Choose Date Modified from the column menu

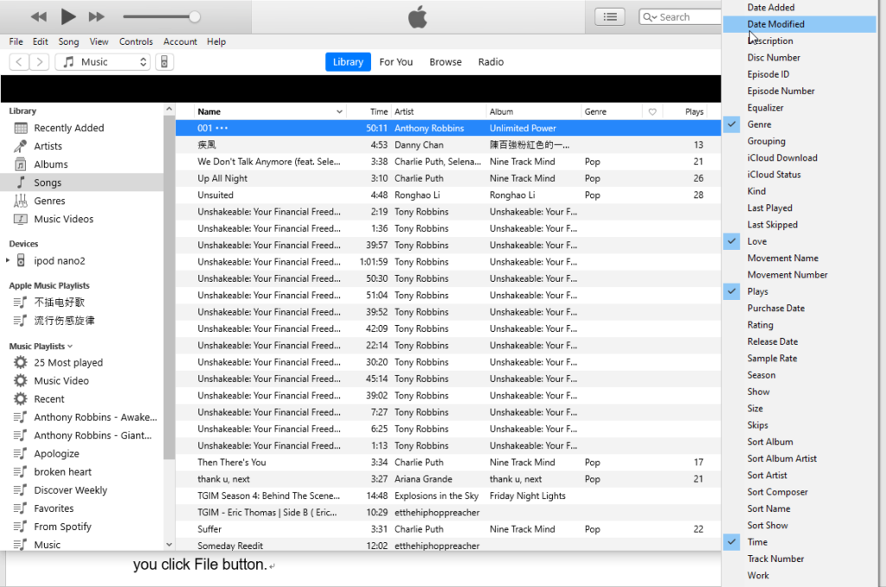[x=775, y=24]
